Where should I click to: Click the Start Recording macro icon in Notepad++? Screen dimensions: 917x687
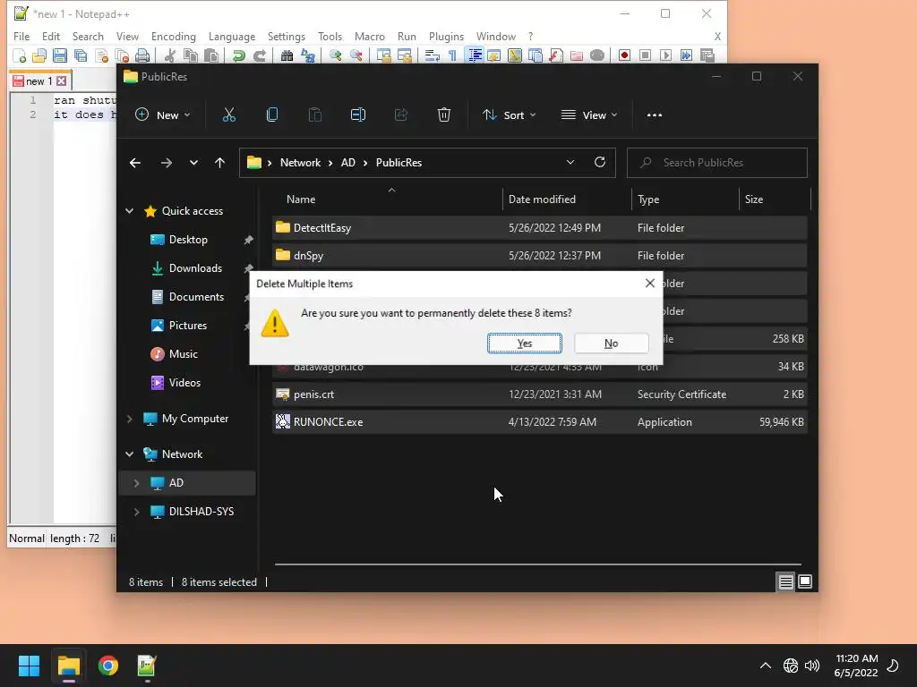(x=624, y=55)
